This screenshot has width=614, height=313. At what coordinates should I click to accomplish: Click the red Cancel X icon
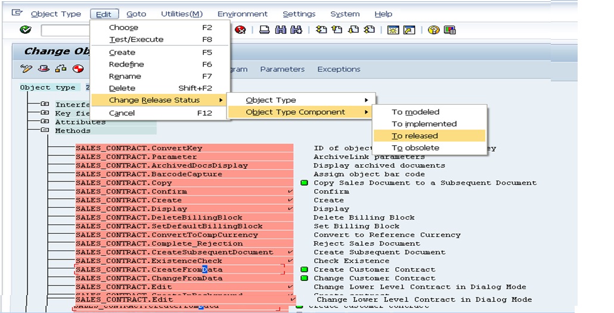(x=240, y=30)
